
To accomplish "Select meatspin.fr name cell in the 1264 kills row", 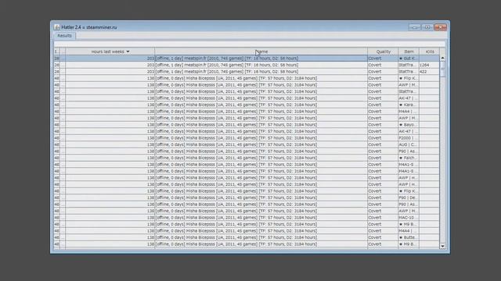I will pyautogui.click(x=261, y=65).
